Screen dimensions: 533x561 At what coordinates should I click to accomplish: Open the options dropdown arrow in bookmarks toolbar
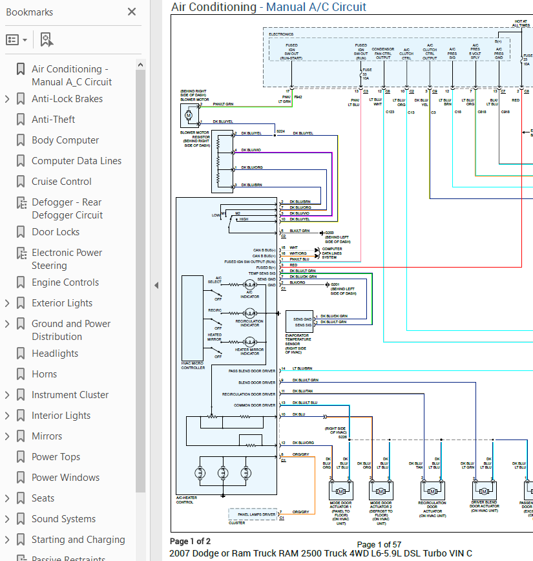click(25, 39)
